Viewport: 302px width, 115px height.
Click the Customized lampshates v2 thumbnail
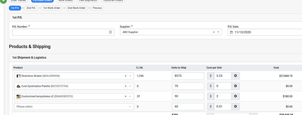[x=18, y=96]
